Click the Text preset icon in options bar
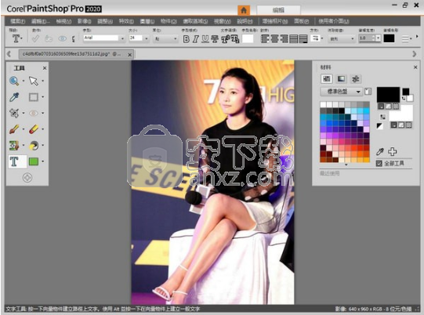Viewport: 424px width, 315px height. [16, 38]
